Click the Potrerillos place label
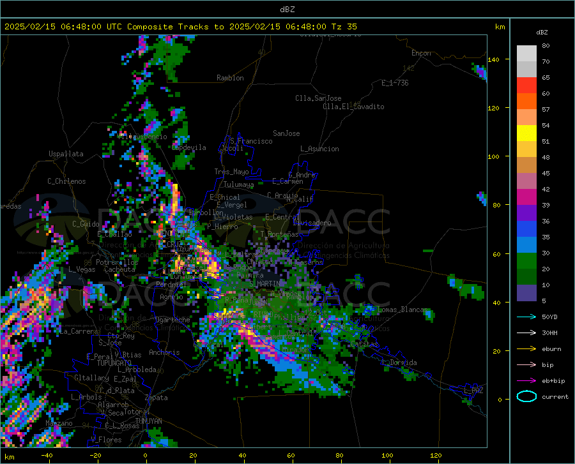This screenshot has width=575, height=464. coord(117,262)
